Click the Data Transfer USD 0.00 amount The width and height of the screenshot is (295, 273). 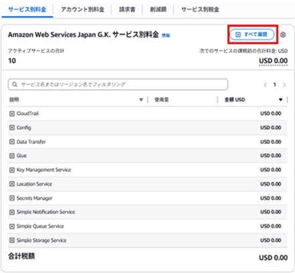click(271, 142)
